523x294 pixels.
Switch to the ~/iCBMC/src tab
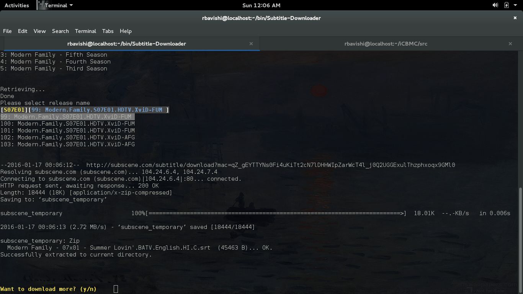[386, 44]
